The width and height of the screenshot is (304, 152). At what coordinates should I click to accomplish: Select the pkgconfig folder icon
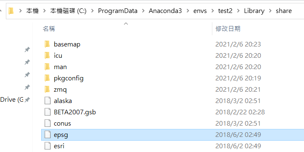pos(47,78)
